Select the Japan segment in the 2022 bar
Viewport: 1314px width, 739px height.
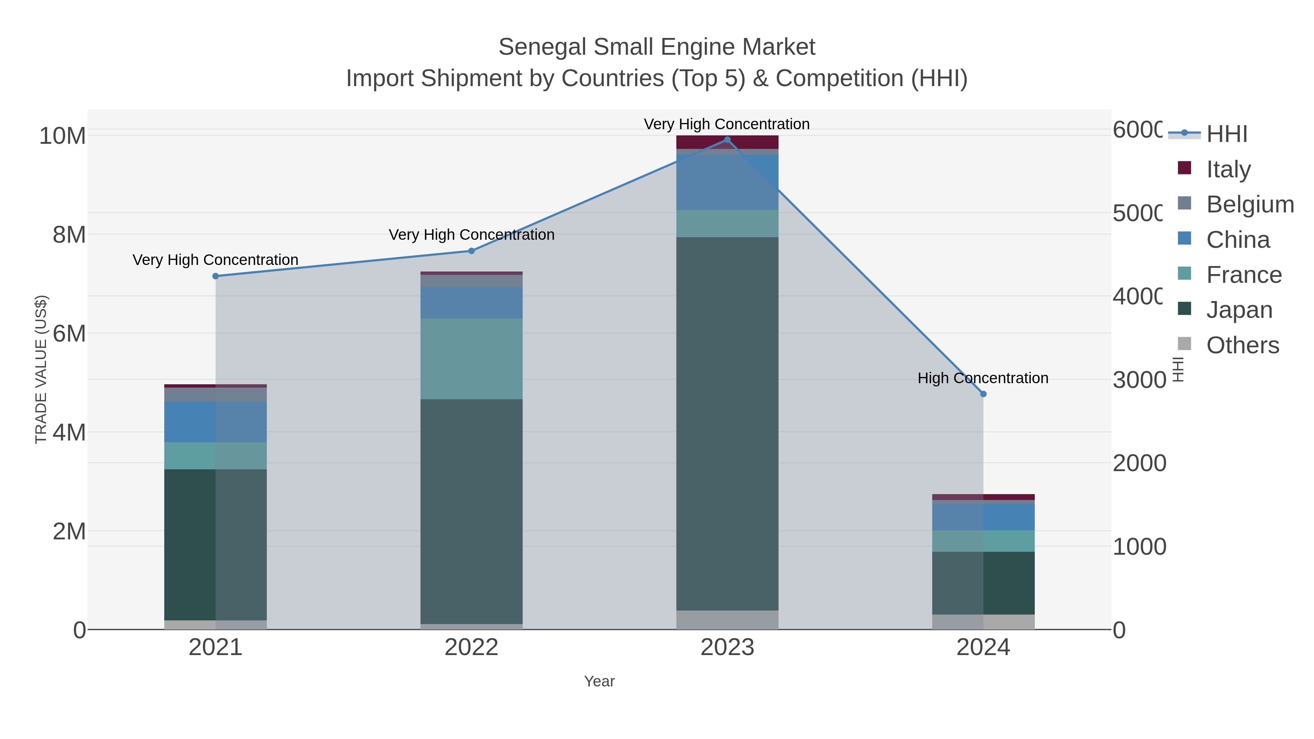(x=471, y=512)
